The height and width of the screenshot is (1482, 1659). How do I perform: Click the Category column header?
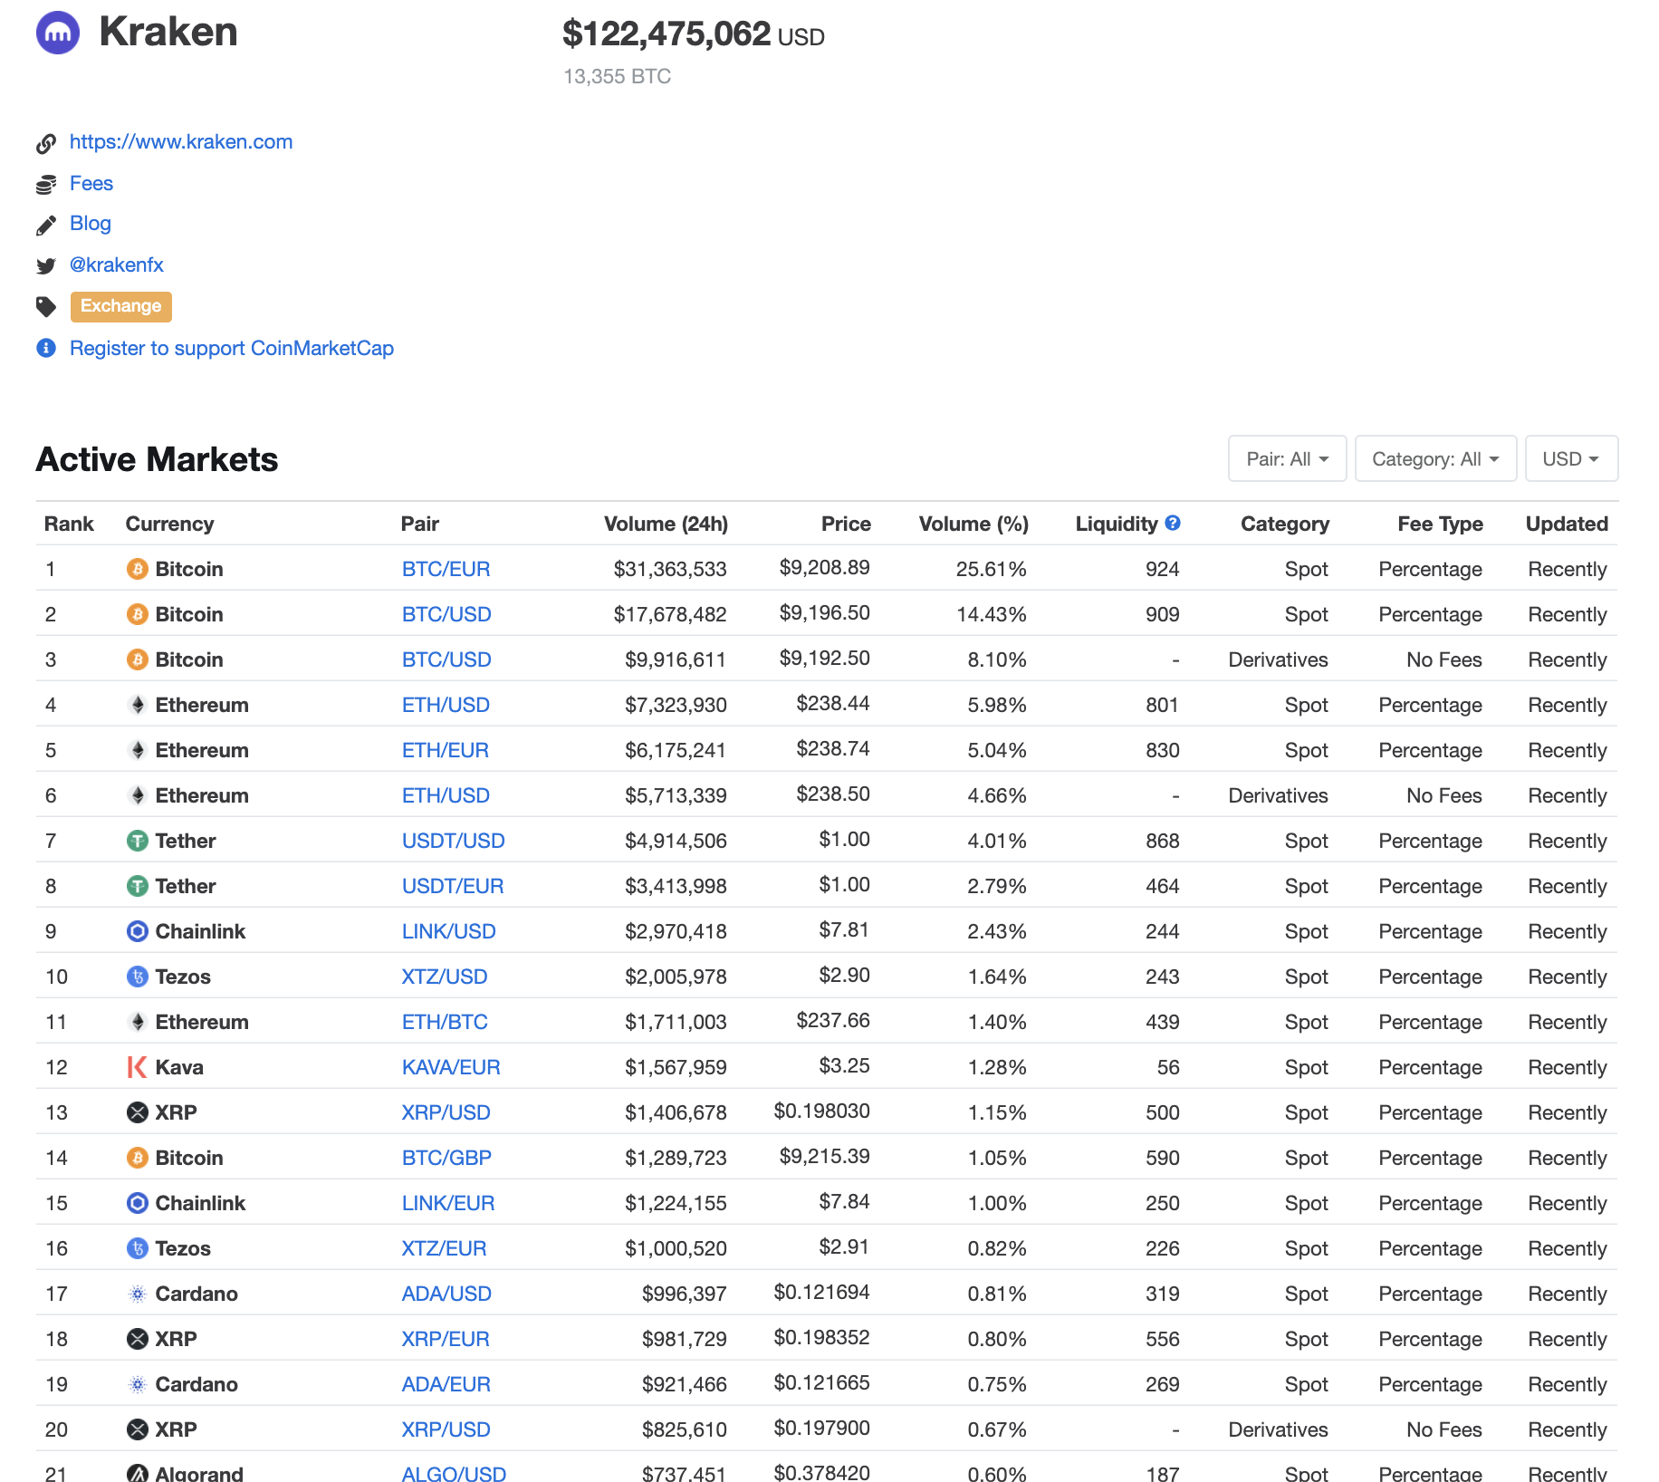point(1285,524)
